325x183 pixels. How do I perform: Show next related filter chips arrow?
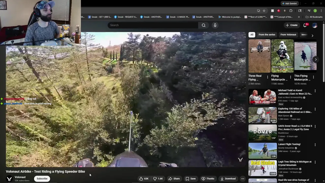click(312, 36)
